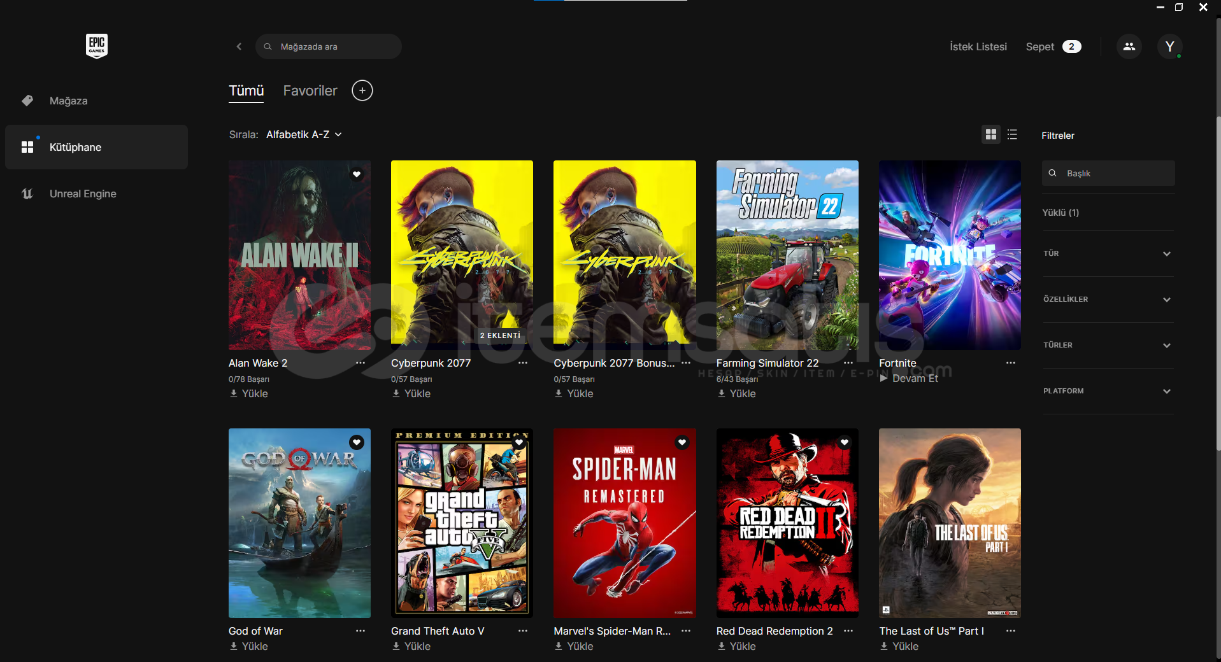
Task: Expand the ÖZELLİKLER filter
Action: 1108,299
